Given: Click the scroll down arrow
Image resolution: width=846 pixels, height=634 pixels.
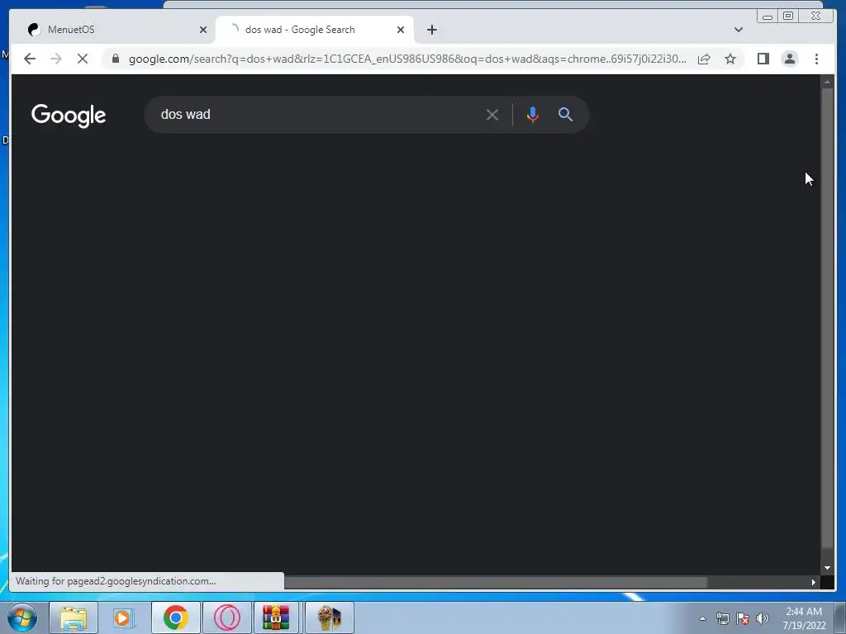Looking at the screenshot, I should click(x=827, y=568).
